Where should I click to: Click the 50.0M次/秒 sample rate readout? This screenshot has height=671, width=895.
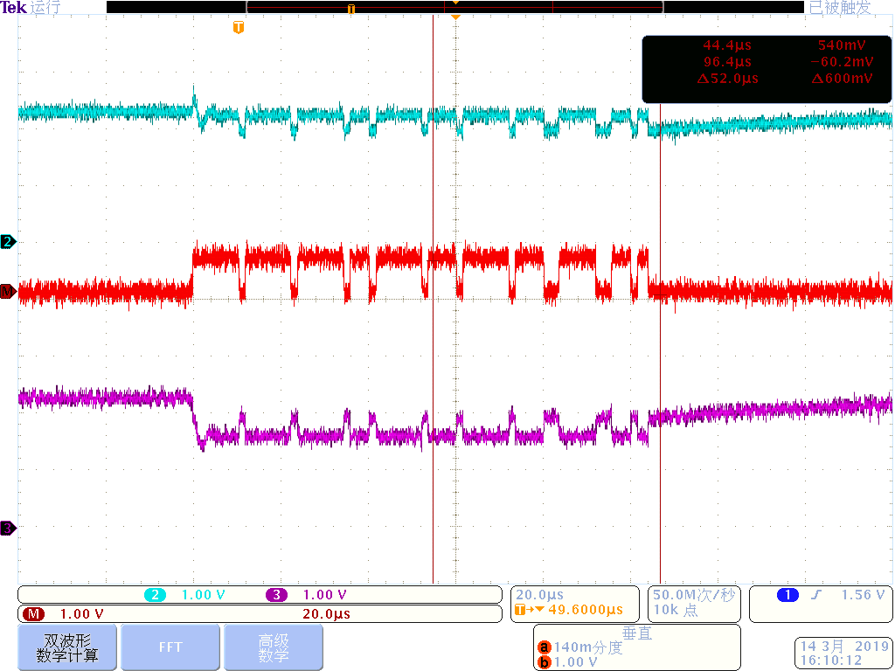pos(693,595)
